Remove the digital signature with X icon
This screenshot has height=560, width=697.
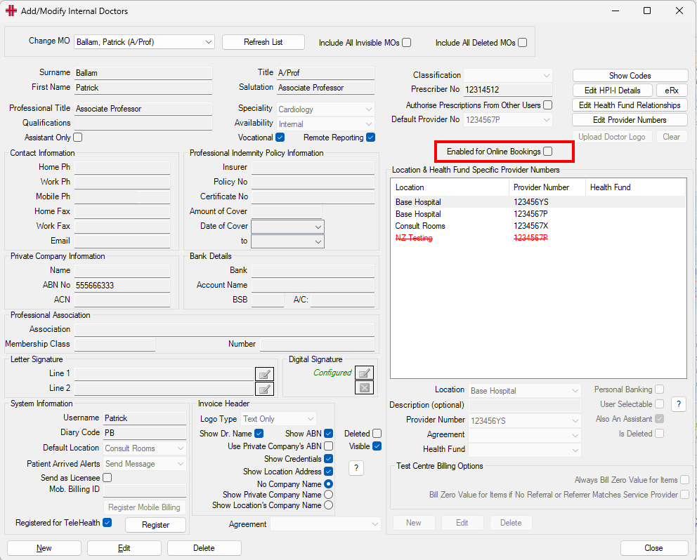364,387
